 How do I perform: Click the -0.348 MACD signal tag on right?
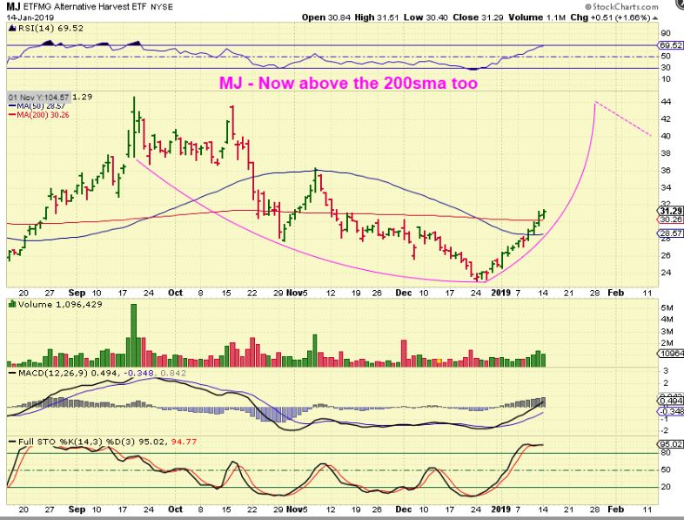(x=671, y=412)
